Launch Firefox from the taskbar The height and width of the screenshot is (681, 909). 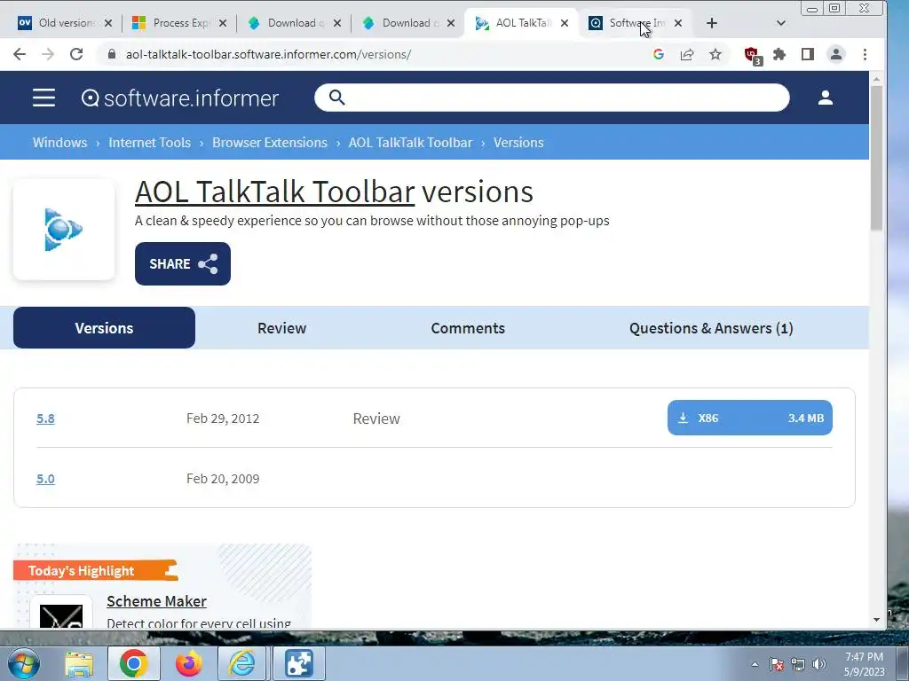[x=188, y=663]
